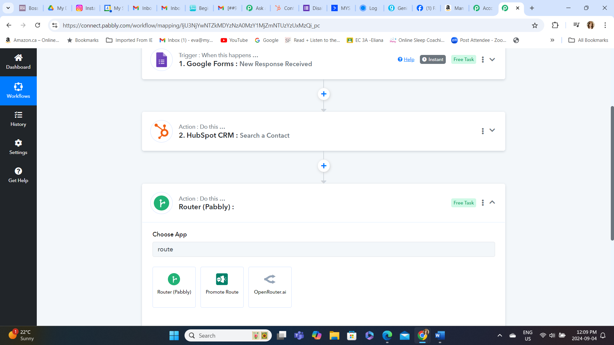Select Promote Route app tile
Viewport: 614px width, 345px height.
coord(222,287)
